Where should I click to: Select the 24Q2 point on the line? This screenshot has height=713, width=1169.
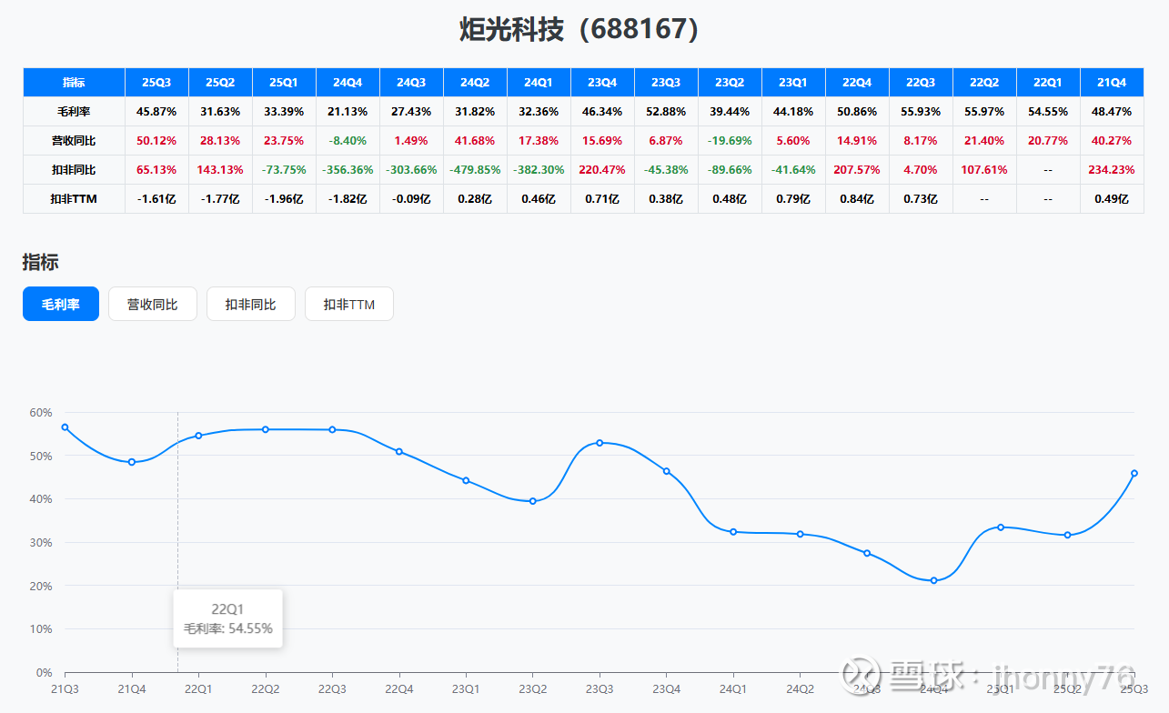[x=801, y=534]
